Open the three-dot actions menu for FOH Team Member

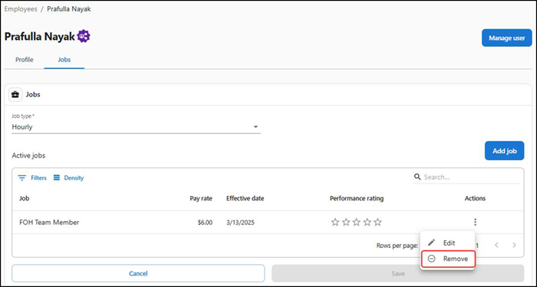tap(475, 222)
